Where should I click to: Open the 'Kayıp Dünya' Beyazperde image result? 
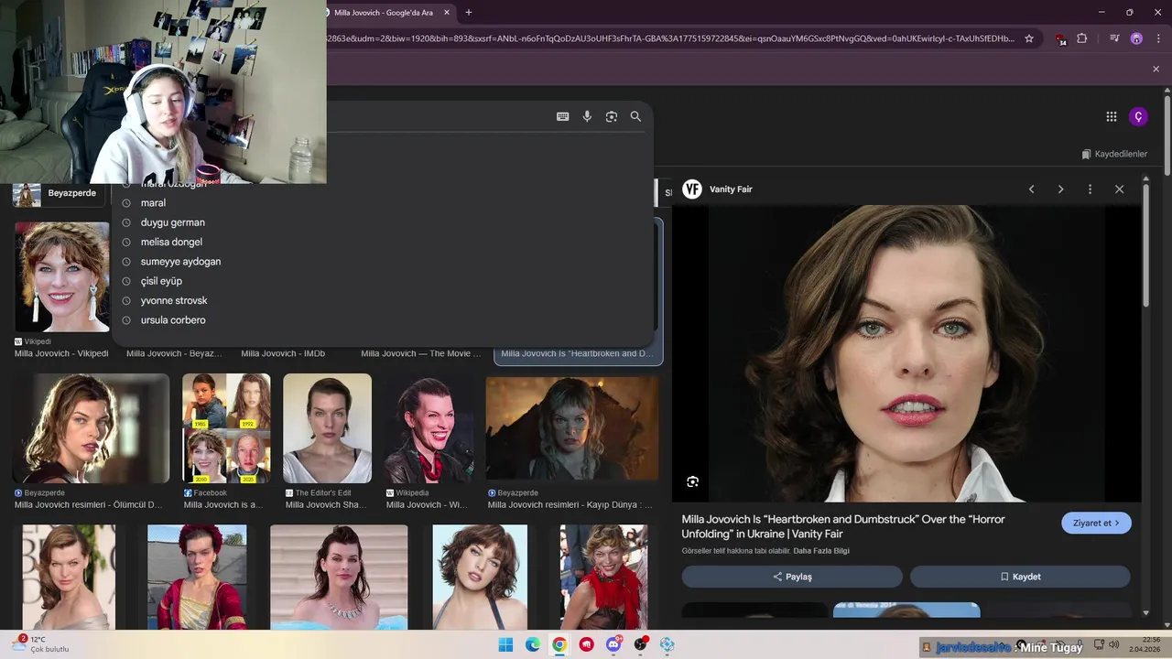pyautogui.click(x=571, y=428)
